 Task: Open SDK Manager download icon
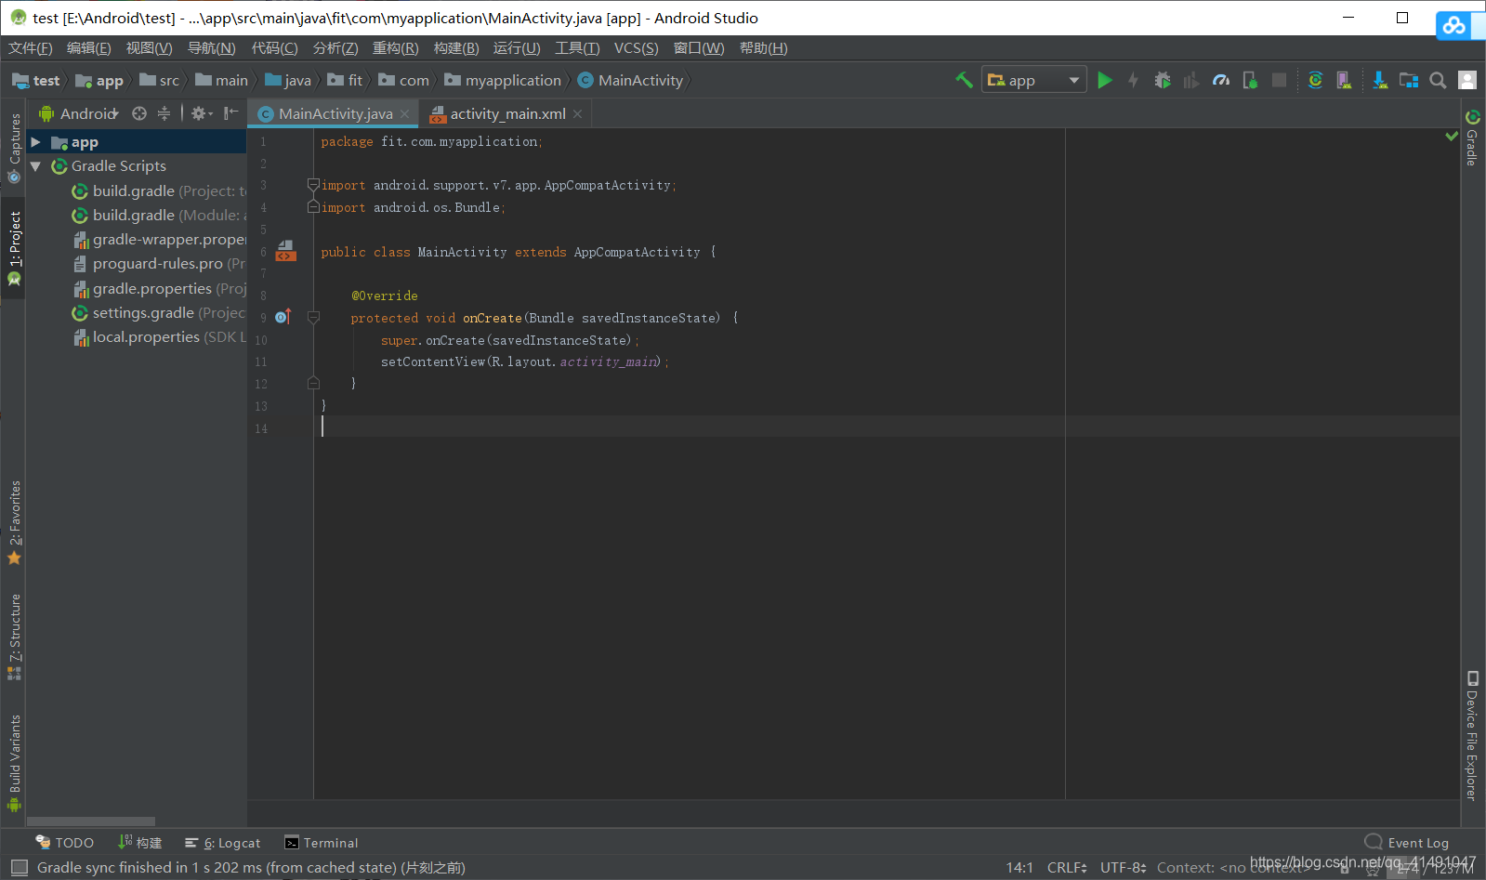click(1380, 80)
